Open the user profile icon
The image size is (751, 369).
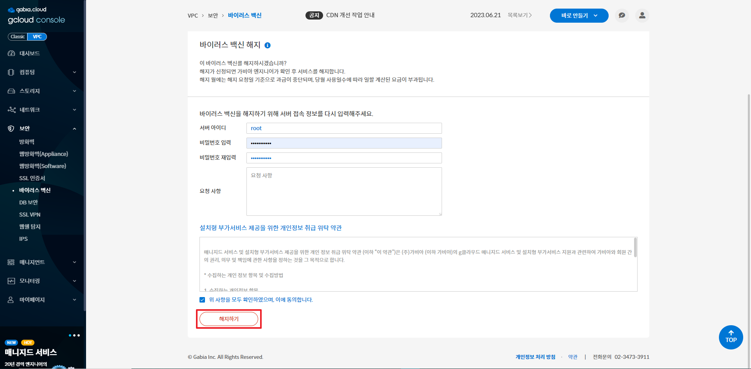click(x=642, y=16)
